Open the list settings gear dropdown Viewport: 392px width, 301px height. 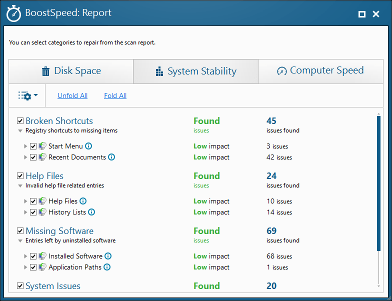[x=27, y=95]
